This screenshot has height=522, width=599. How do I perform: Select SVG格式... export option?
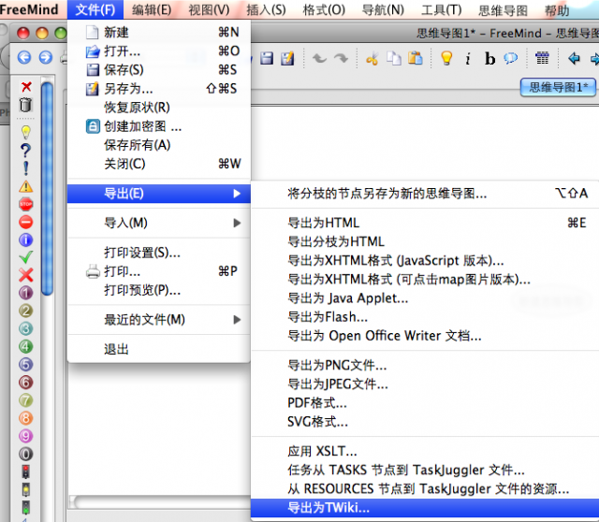click(425, 422)
